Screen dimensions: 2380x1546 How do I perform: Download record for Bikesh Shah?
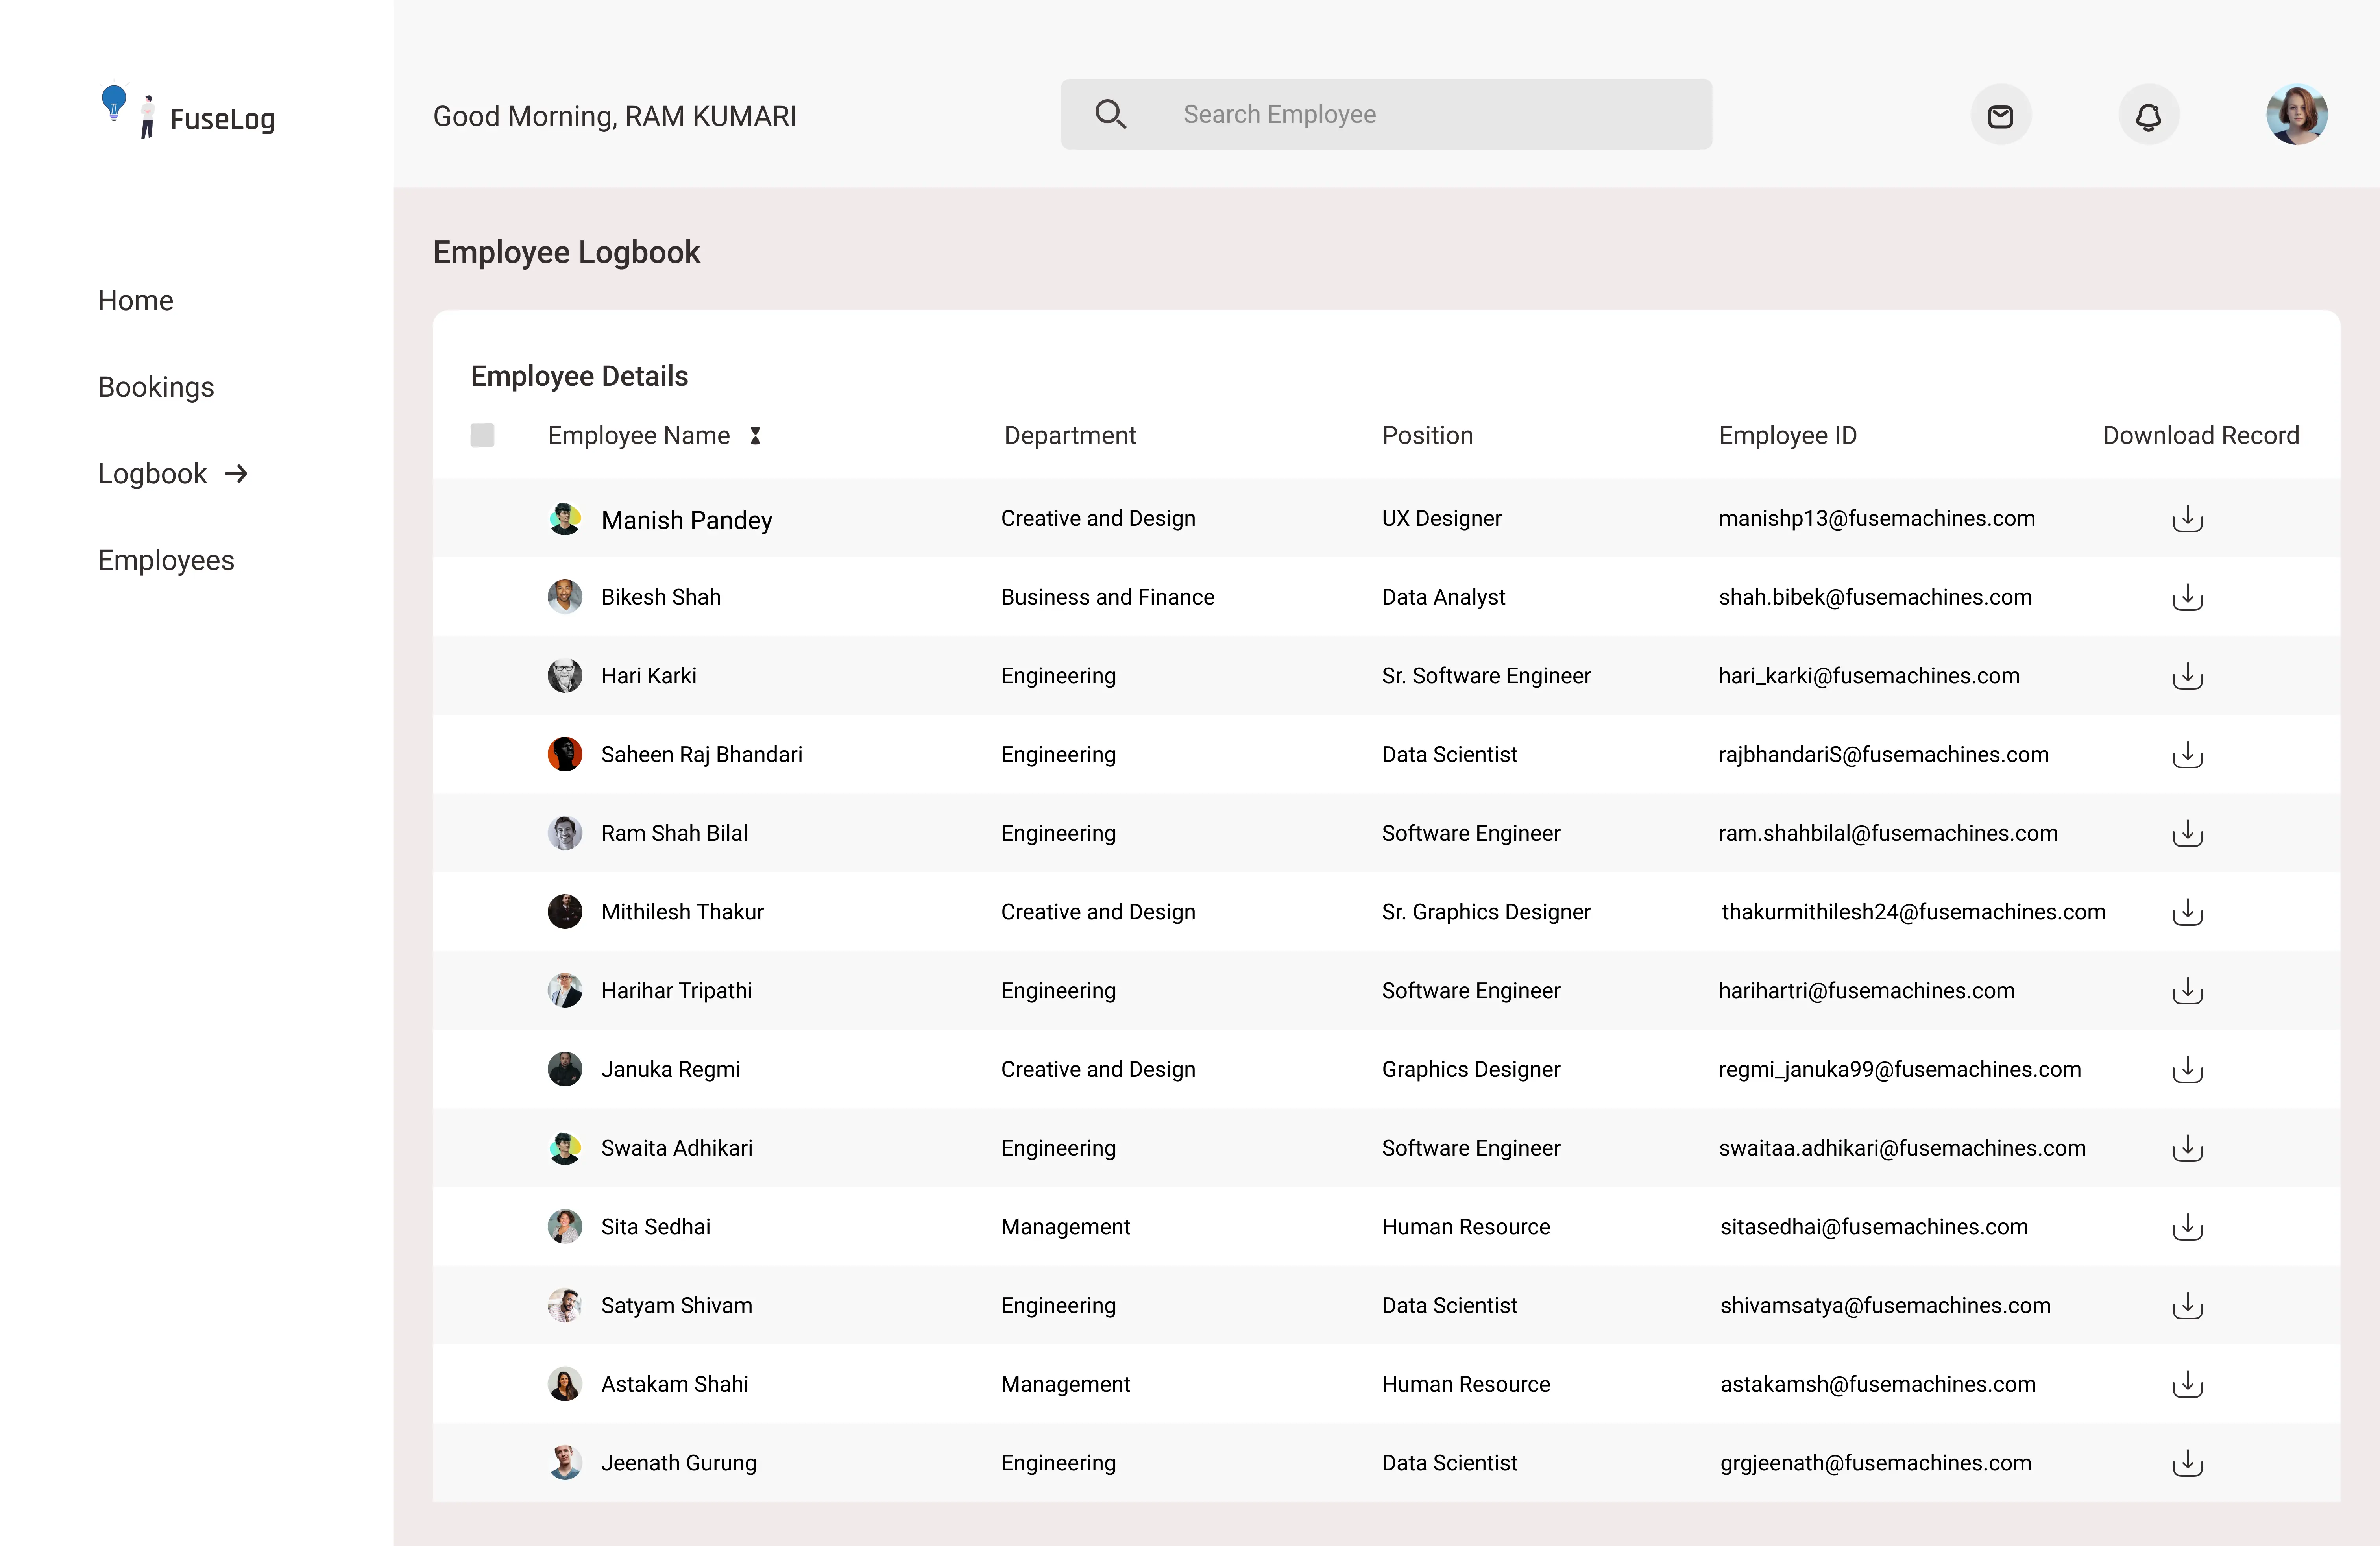tap(2187, 597)
